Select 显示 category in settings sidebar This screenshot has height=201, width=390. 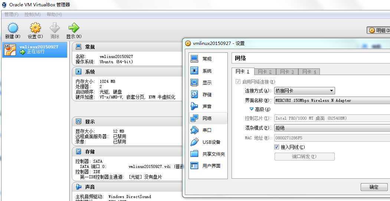(x=208, y=82)
